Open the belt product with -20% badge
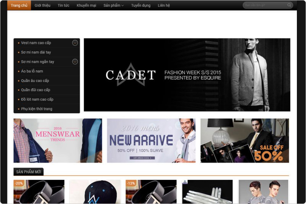306x204 pixels. point(39,191)
